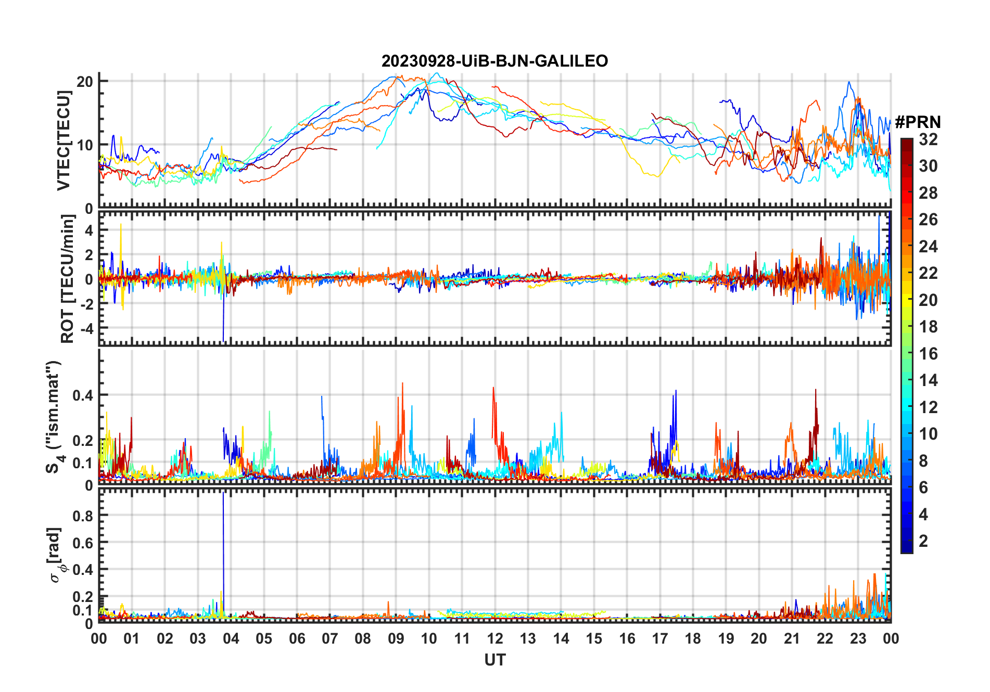
Task: Select colorbar tick label 14
Action: tap(928, 380)
